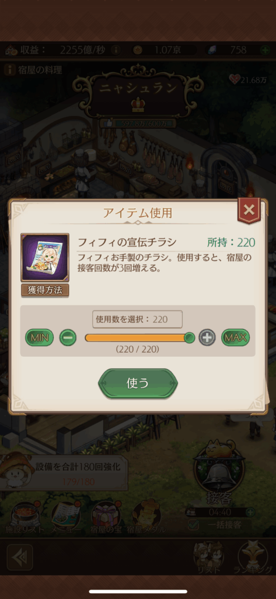The height and width of the screenshot is (599, 276).
Task: Open the character リスト icon
Action: 208,556
